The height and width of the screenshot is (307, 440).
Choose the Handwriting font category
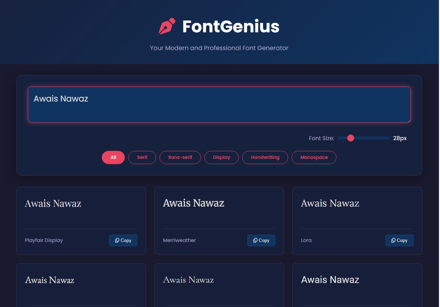pos(265,157)
